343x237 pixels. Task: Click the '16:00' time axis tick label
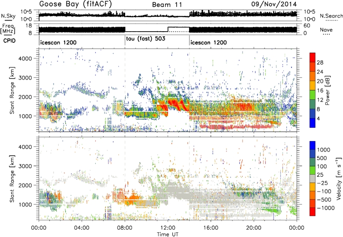point(211,228)
